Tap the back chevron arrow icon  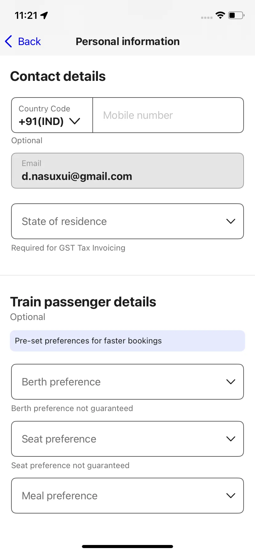pyautogui.click(x=9, y=41)
